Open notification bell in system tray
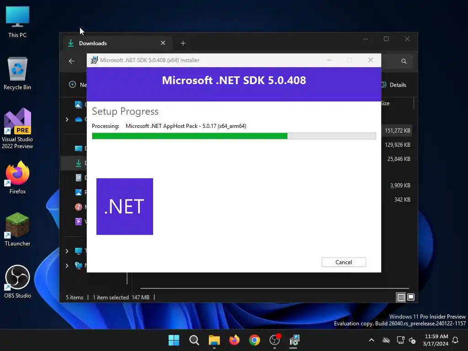 coord(456,340)
